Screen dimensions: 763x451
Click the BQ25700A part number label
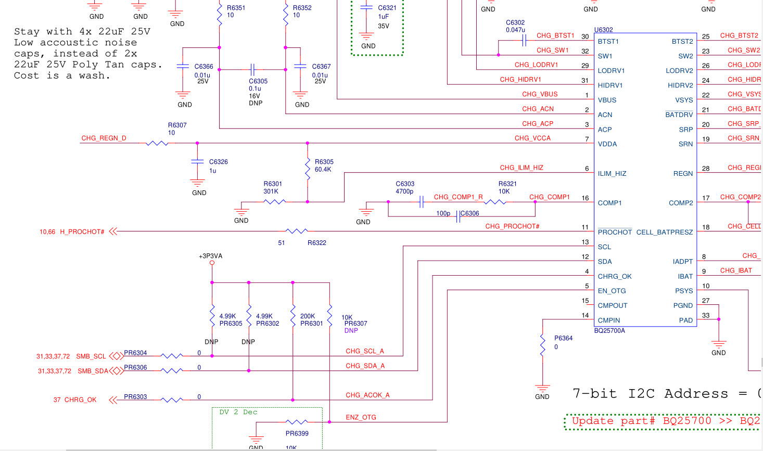click(x=609, y=331)
